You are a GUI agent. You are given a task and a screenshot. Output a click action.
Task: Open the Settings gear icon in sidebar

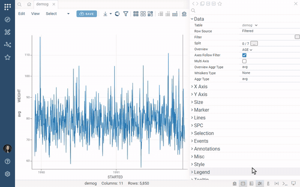(7, 174)
